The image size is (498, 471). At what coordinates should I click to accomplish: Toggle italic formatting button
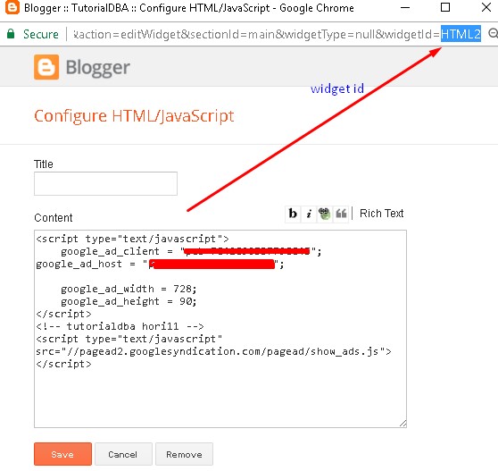(x=309, y=214)
